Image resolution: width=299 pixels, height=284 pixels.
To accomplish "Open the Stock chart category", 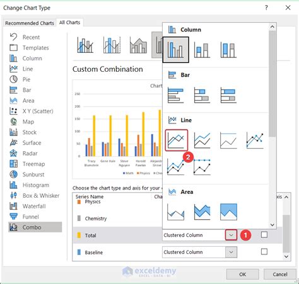I will pyautogui.click(x=35, y=132).
